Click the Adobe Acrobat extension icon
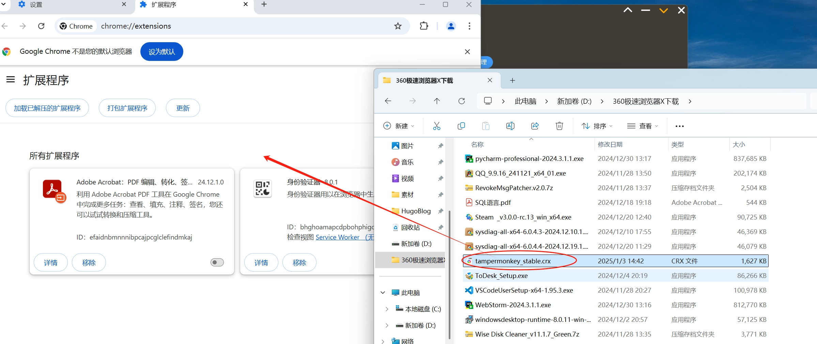Viewport: 817px width, 344px height. pos(54,191)
